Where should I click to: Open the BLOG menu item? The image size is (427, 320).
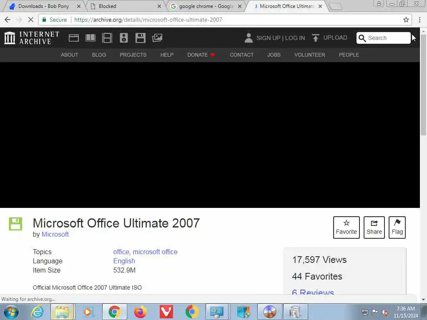(99, 55)
